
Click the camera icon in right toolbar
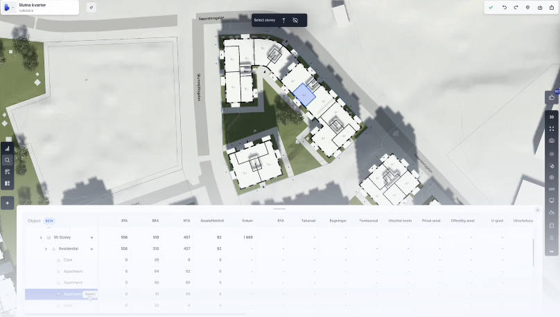552,141
